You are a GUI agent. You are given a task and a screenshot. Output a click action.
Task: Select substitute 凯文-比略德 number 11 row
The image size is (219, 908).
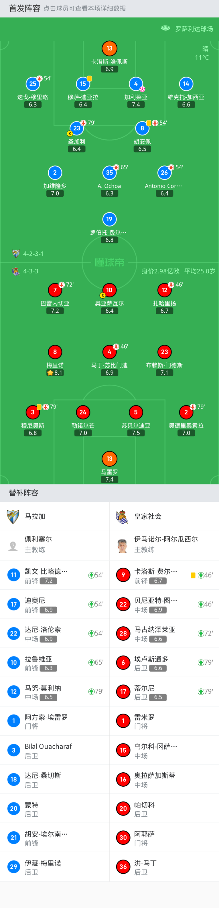[55, 575]
